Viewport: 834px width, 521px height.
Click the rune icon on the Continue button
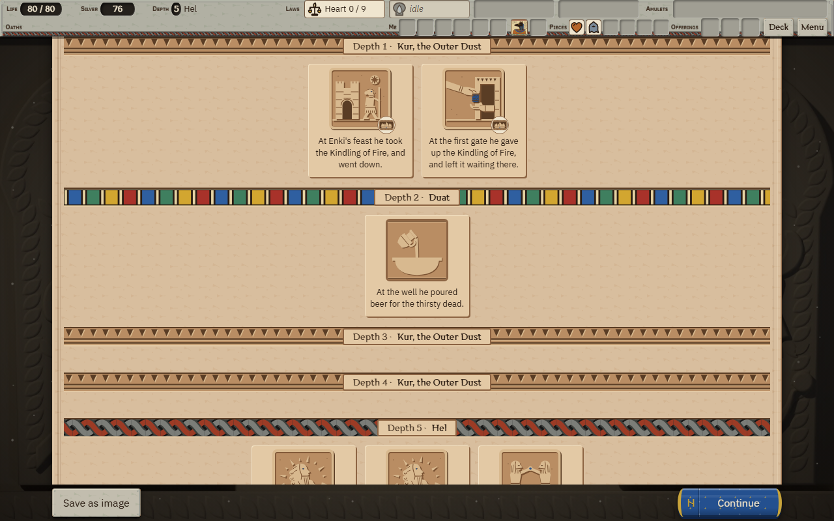pyautogui.click(x=691, y=503)
